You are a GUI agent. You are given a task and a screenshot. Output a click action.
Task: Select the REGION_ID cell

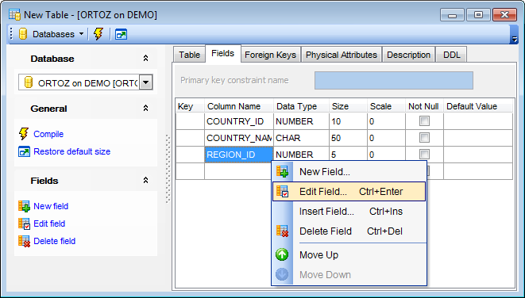tap(239, 155)
